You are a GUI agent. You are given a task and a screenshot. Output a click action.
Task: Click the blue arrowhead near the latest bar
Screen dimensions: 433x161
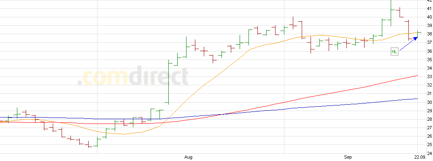[x=415, y=39]
